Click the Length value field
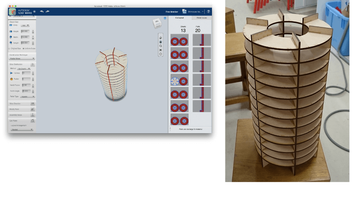Viewport: 360px width, 205px height. 25,43
